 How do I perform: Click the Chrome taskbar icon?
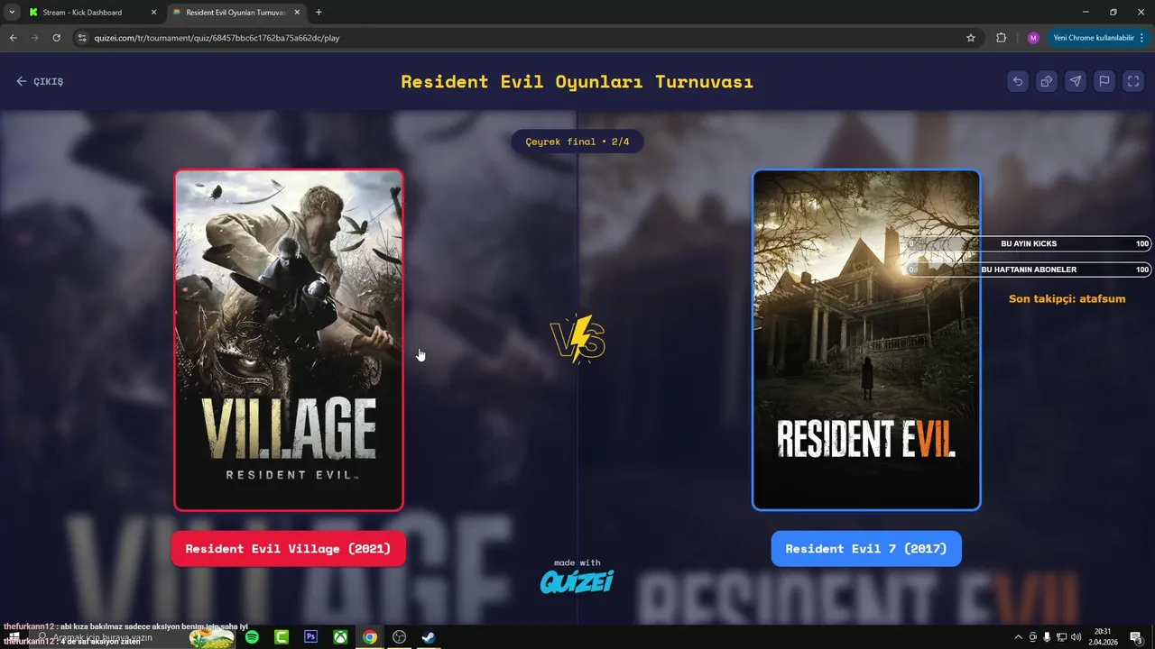370,637
